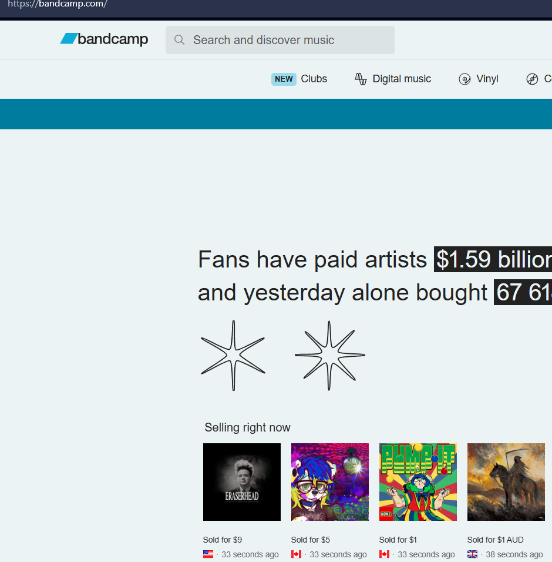This screenshot has width=552, height=562.
Task: Open the Pump It album cover
Action: [x=418, y=482]
